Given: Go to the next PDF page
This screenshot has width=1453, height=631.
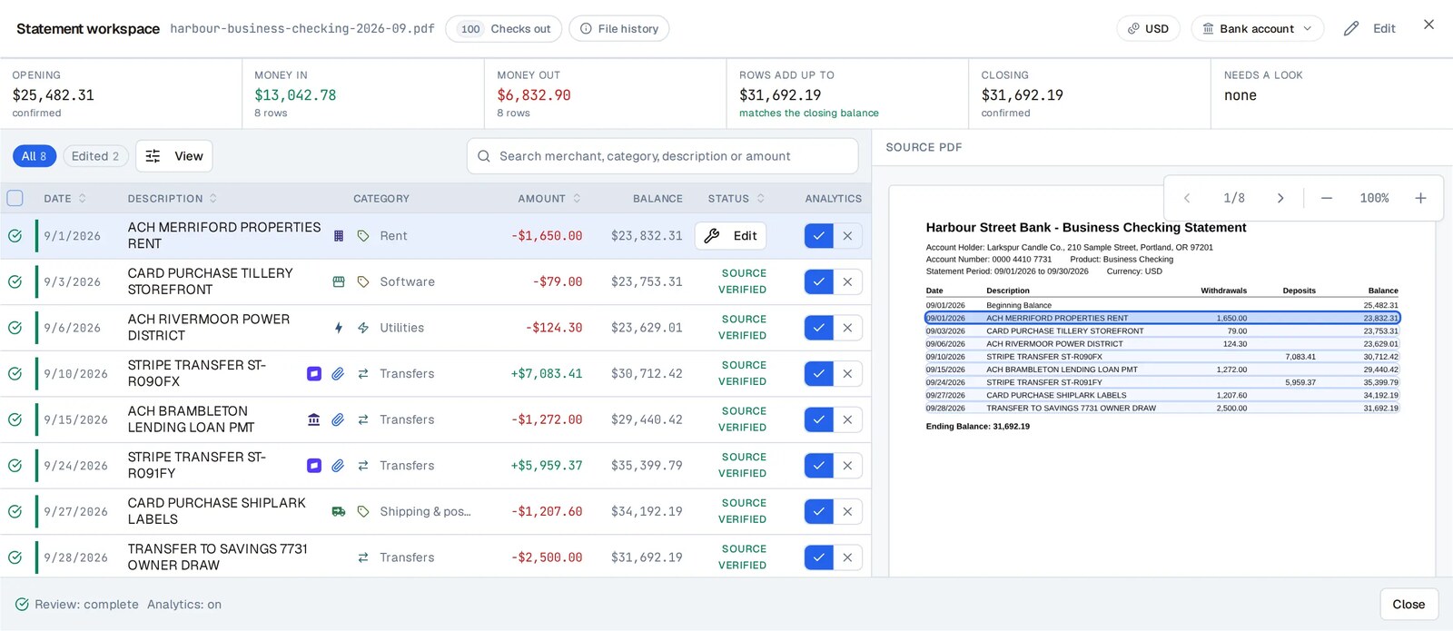Looking at the screenshot, I should click(1280, 198).
